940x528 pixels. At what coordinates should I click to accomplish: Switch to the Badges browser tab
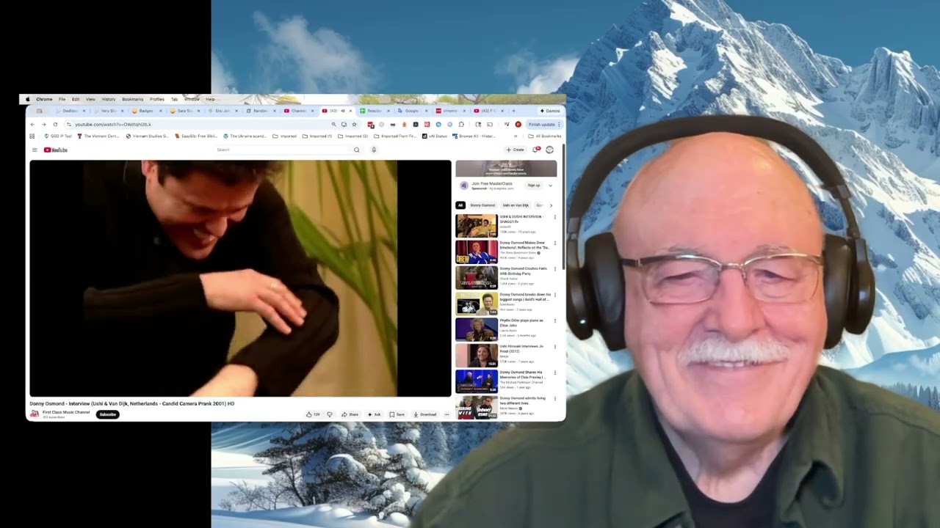coord(146,111)
